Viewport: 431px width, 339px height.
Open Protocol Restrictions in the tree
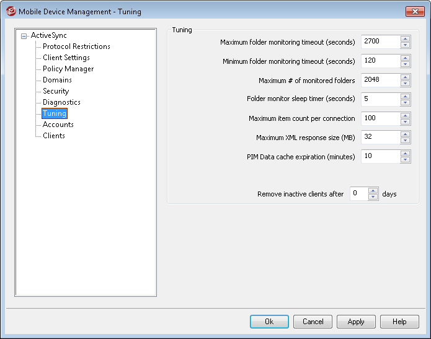tap(76, 46)
